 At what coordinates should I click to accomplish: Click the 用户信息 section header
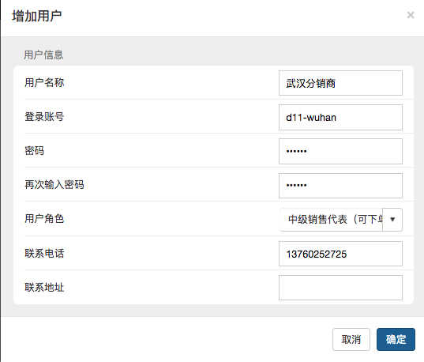(x=43, y=55)
